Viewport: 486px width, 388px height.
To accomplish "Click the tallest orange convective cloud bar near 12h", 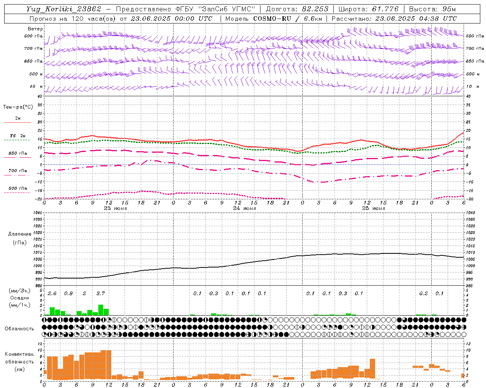I will pos(109,365).
